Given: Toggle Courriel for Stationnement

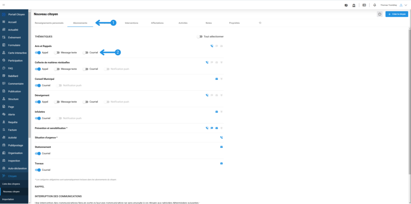Looking at the screenshot, I should pos(38,154).
